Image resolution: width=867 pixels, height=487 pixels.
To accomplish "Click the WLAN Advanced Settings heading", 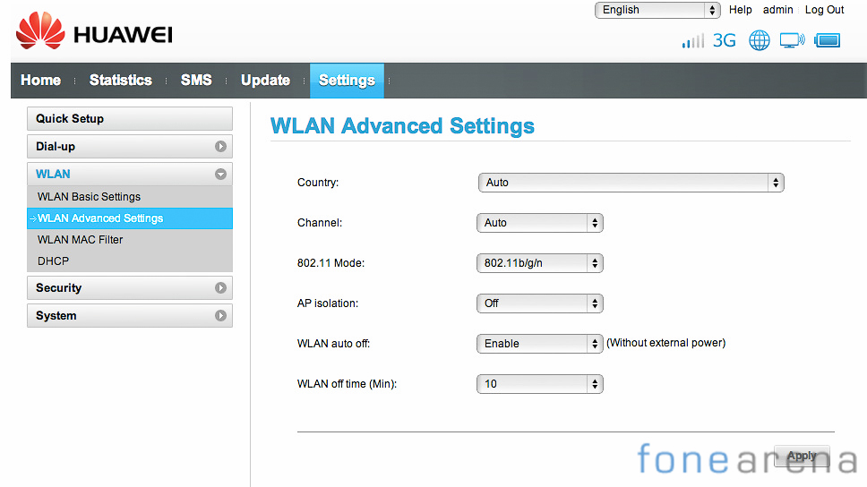I will [x=402, y=126].
